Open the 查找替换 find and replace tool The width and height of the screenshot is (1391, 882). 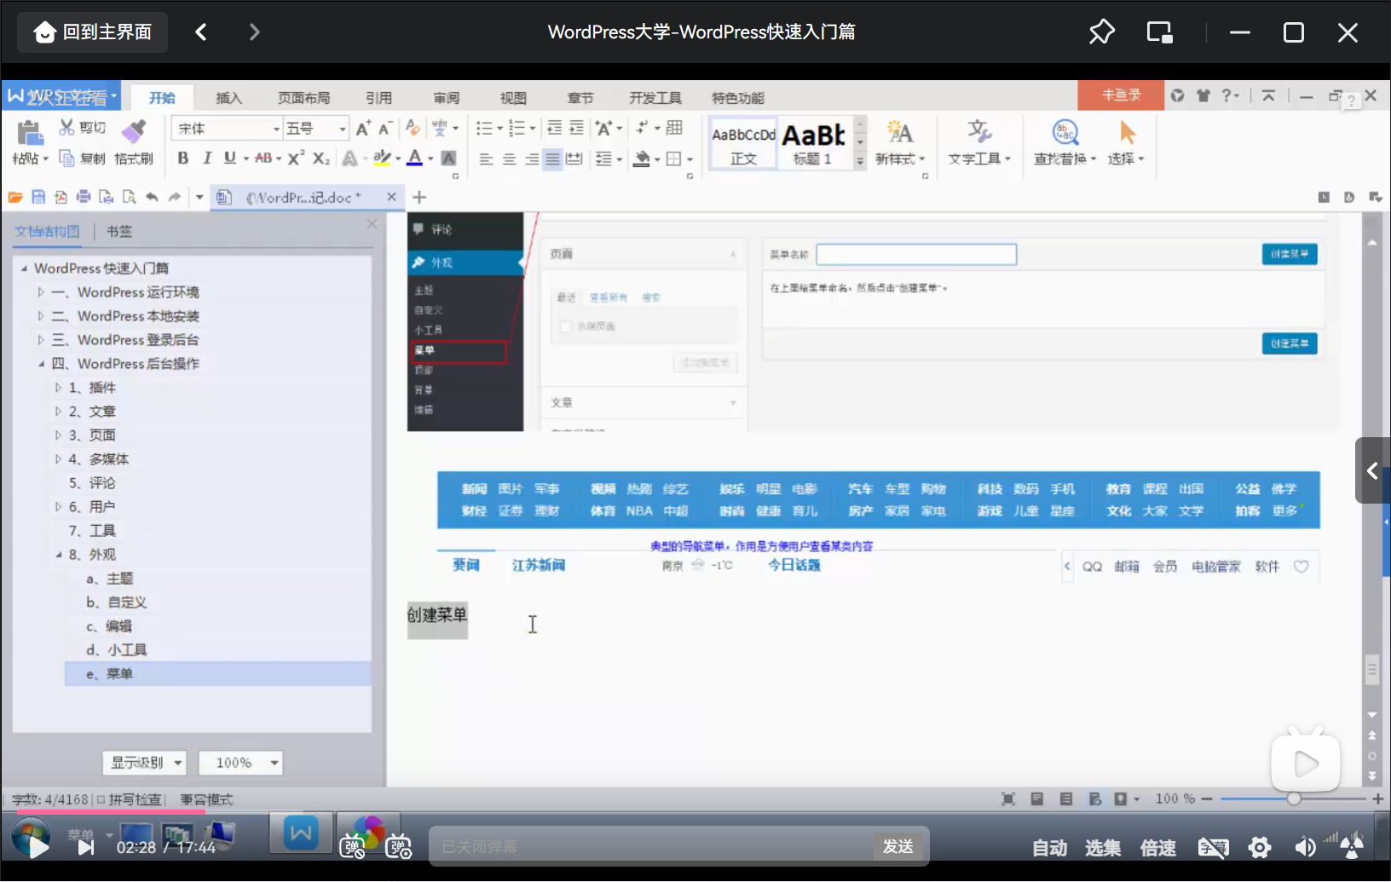[1065, 143]
